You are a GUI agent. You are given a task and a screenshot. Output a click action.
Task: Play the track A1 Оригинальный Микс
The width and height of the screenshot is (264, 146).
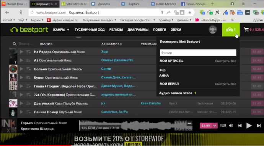pos(21,60)
